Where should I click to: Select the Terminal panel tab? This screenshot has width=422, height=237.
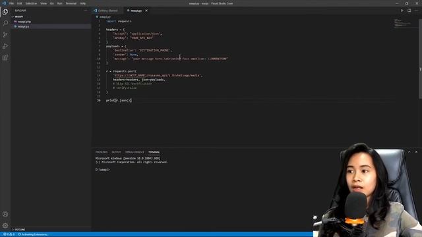(x=154, y=152)
